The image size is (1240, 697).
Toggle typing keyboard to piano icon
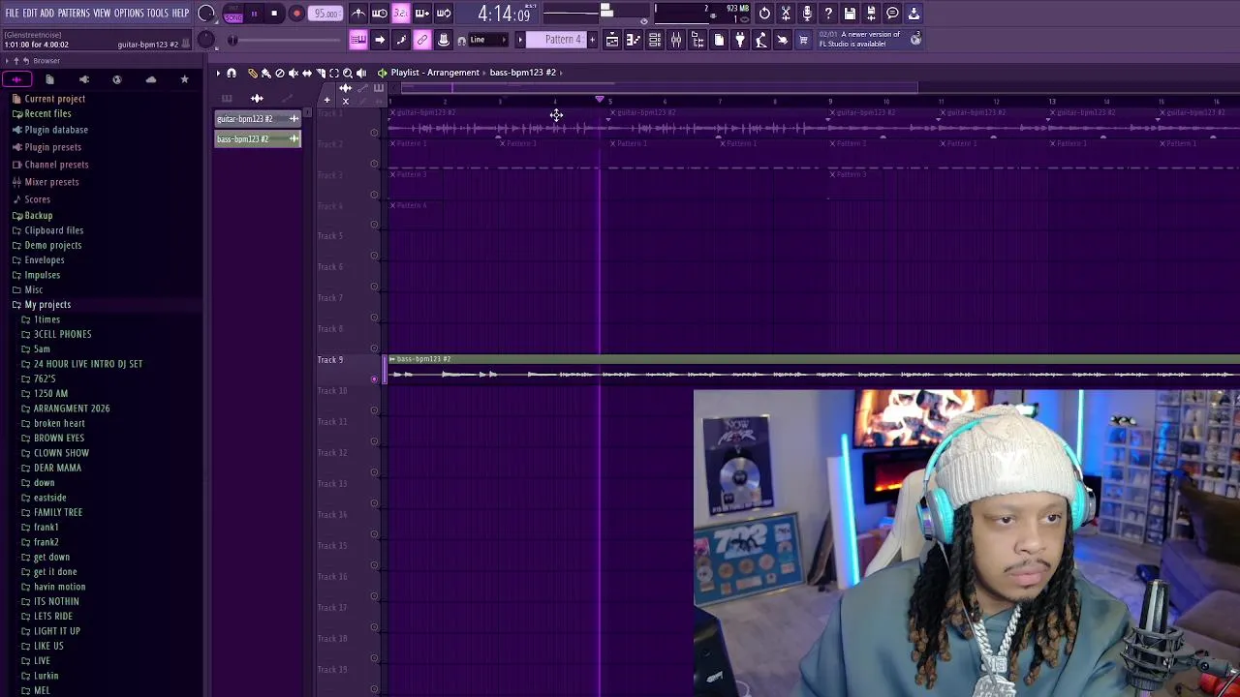coord(358,40)
